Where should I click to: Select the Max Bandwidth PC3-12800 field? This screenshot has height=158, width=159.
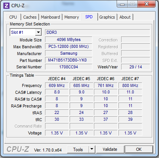pyautogui.click(x=69, y=46)
